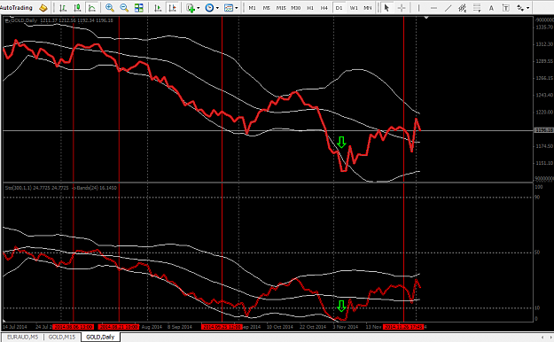Switch to the GOLD,Daily chart tab
Screen dimensions: 554x342
coord(100,337)
